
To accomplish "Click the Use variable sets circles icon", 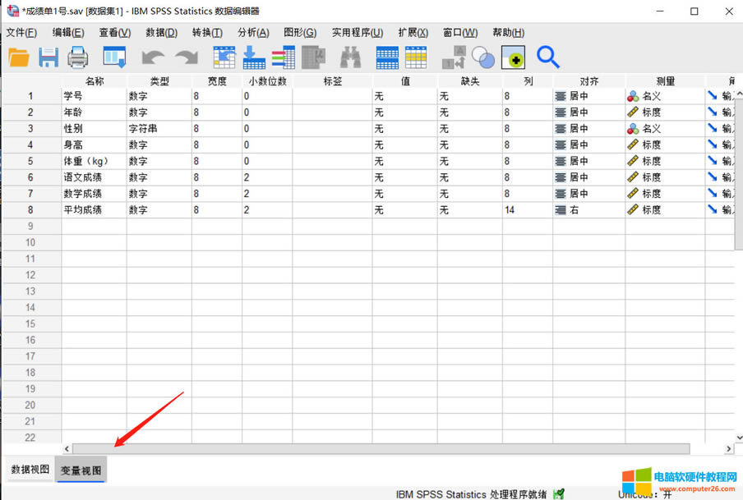I will (x=484, y=57).
